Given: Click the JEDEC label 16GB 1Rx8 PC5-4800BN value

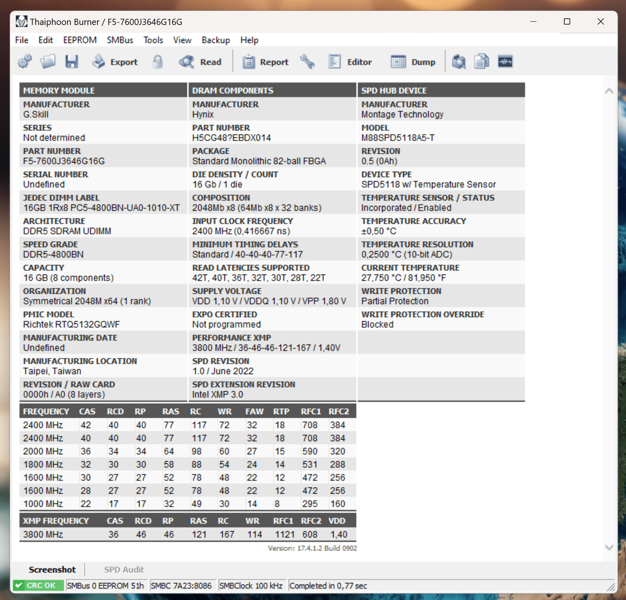Looking at the screenshot, I should pyautogui.click(x=101, y=207).
